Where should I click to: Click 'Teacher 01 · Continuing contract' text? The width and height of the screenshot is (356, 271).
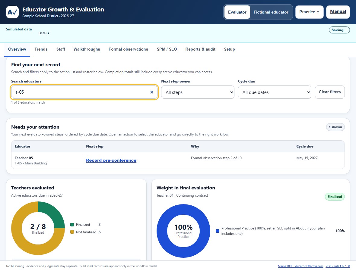pyautogui.click(x=182, y=195)
